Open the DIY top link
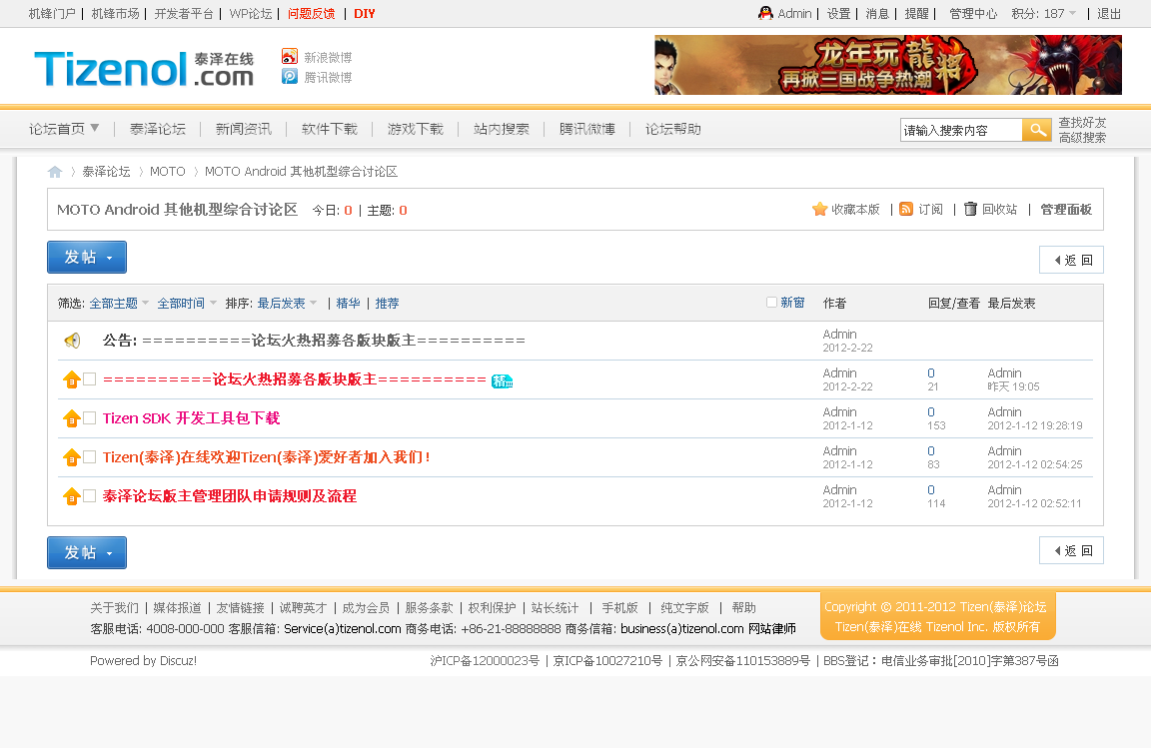The image size is (1151, 748). pos(364,13)
